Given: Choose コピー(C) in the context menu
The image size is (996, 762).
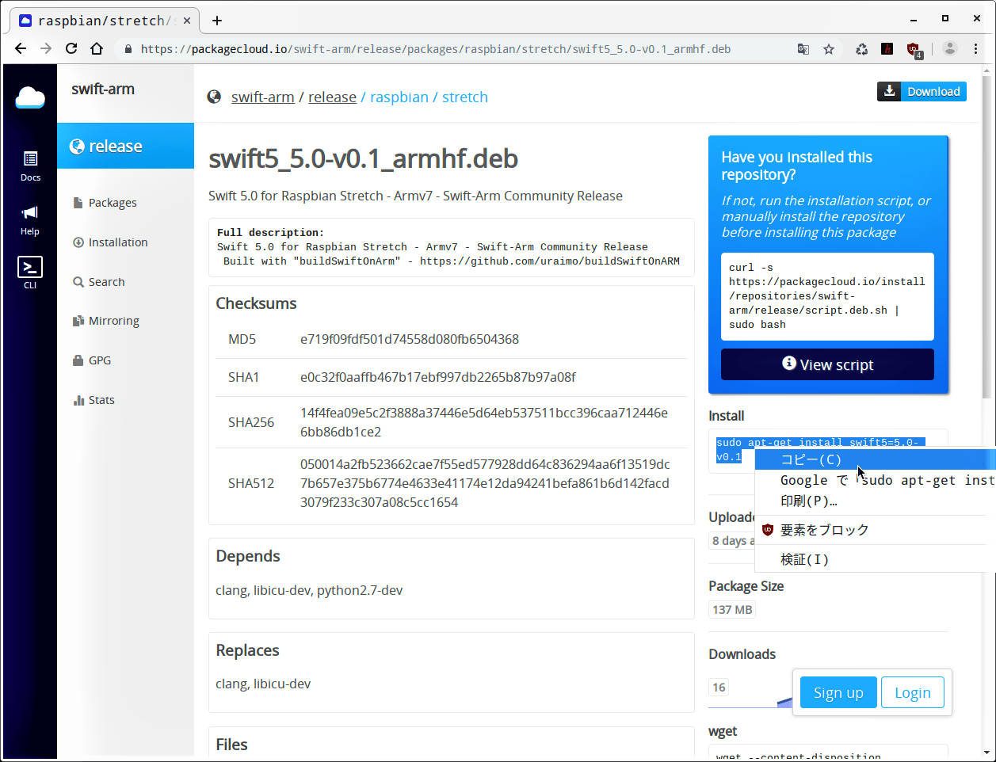Looking at the screenshot, I should click(875, 459).
